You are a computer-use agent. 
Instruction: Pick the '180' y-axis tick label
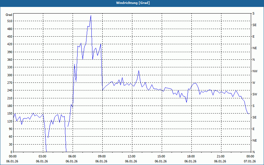tap(10, 106)
